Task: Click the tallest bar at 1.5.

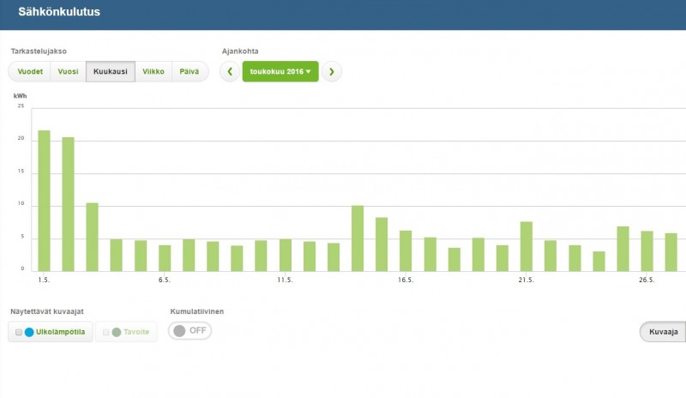Action: (44, 201)
